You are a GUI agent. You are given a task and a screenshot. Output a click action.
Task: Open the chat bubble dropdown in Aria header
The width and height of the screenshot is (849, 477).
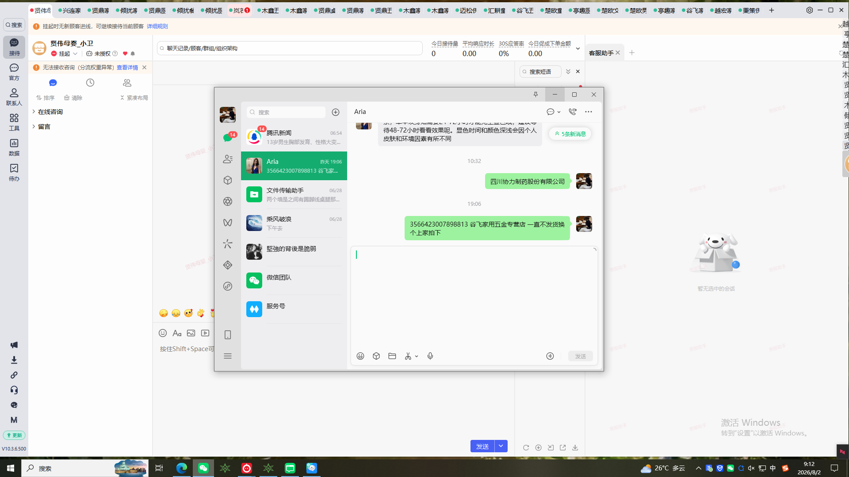coord(554,112)
